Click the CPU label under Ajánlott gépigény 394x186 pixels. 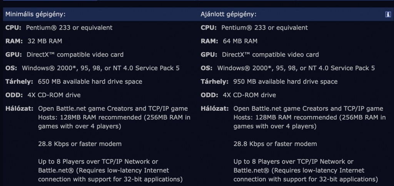[209, 28]
